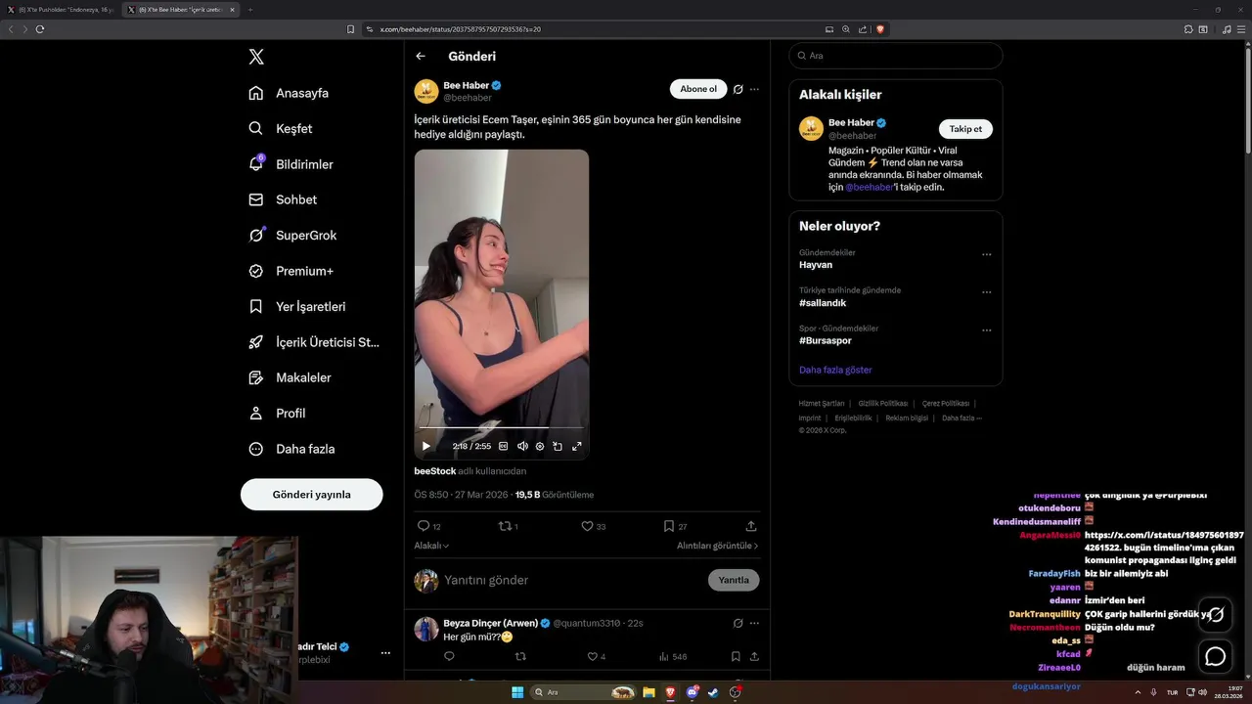Expand the Alakalı sort dropdown
This screenshot has height=704, width=1252.
[x=431, y=546]
